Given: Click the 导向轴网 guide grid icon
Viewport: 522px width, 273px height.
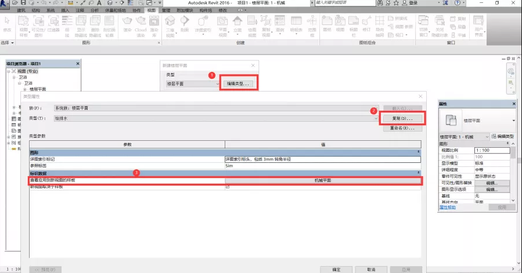Looking at the screenshot, I should pyautogui.click(x=380, y=26).
